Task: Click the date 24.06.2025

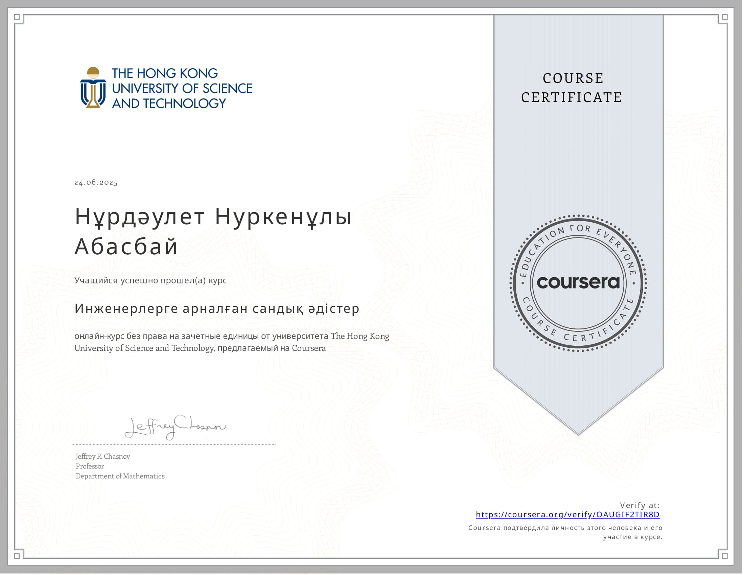Action: pyautogui.click(x=96, y=182)
